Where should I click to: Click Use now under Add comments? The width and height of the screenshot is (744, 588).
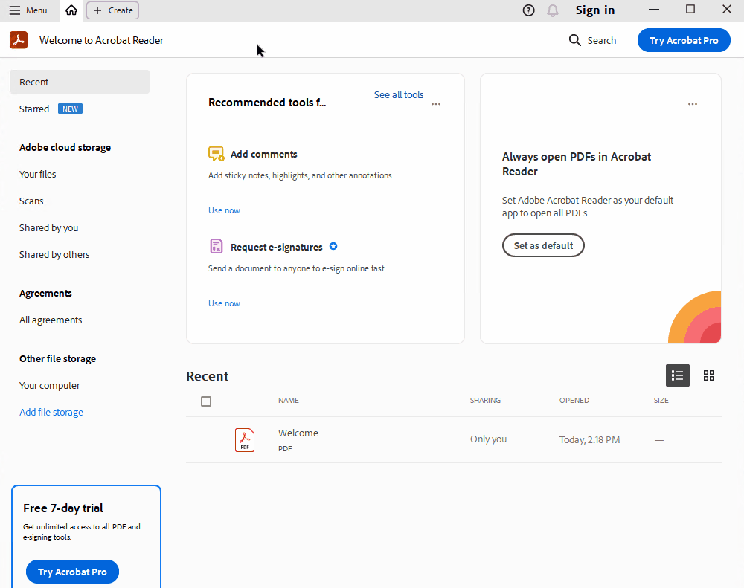(x=224, y=210)
